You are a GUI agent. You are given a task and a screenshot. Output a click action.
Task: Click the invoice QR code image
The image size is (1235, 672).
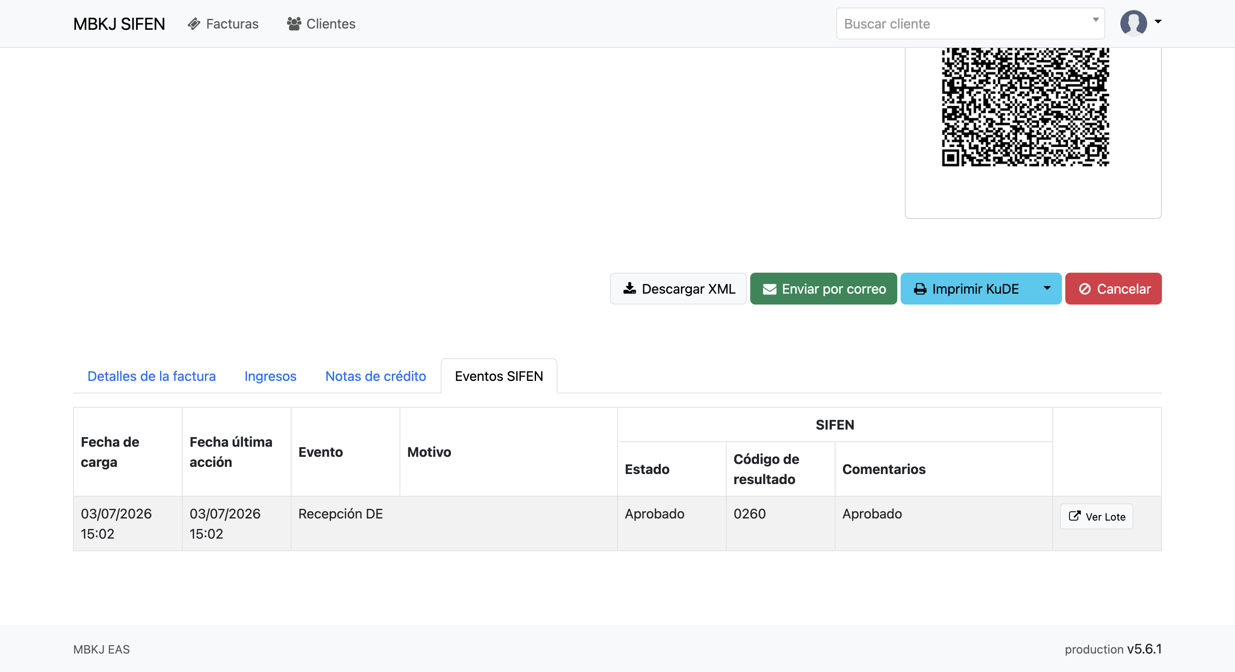click(x=1025, y=106)
